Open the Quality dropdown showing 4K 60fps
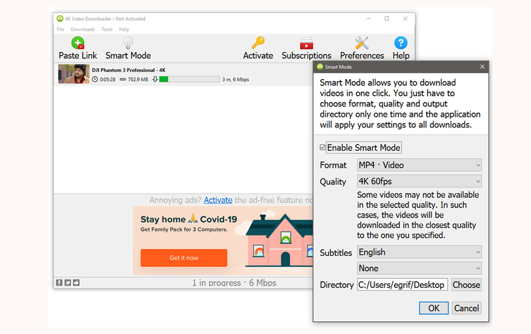531x334 pixels. click(419, 181)
